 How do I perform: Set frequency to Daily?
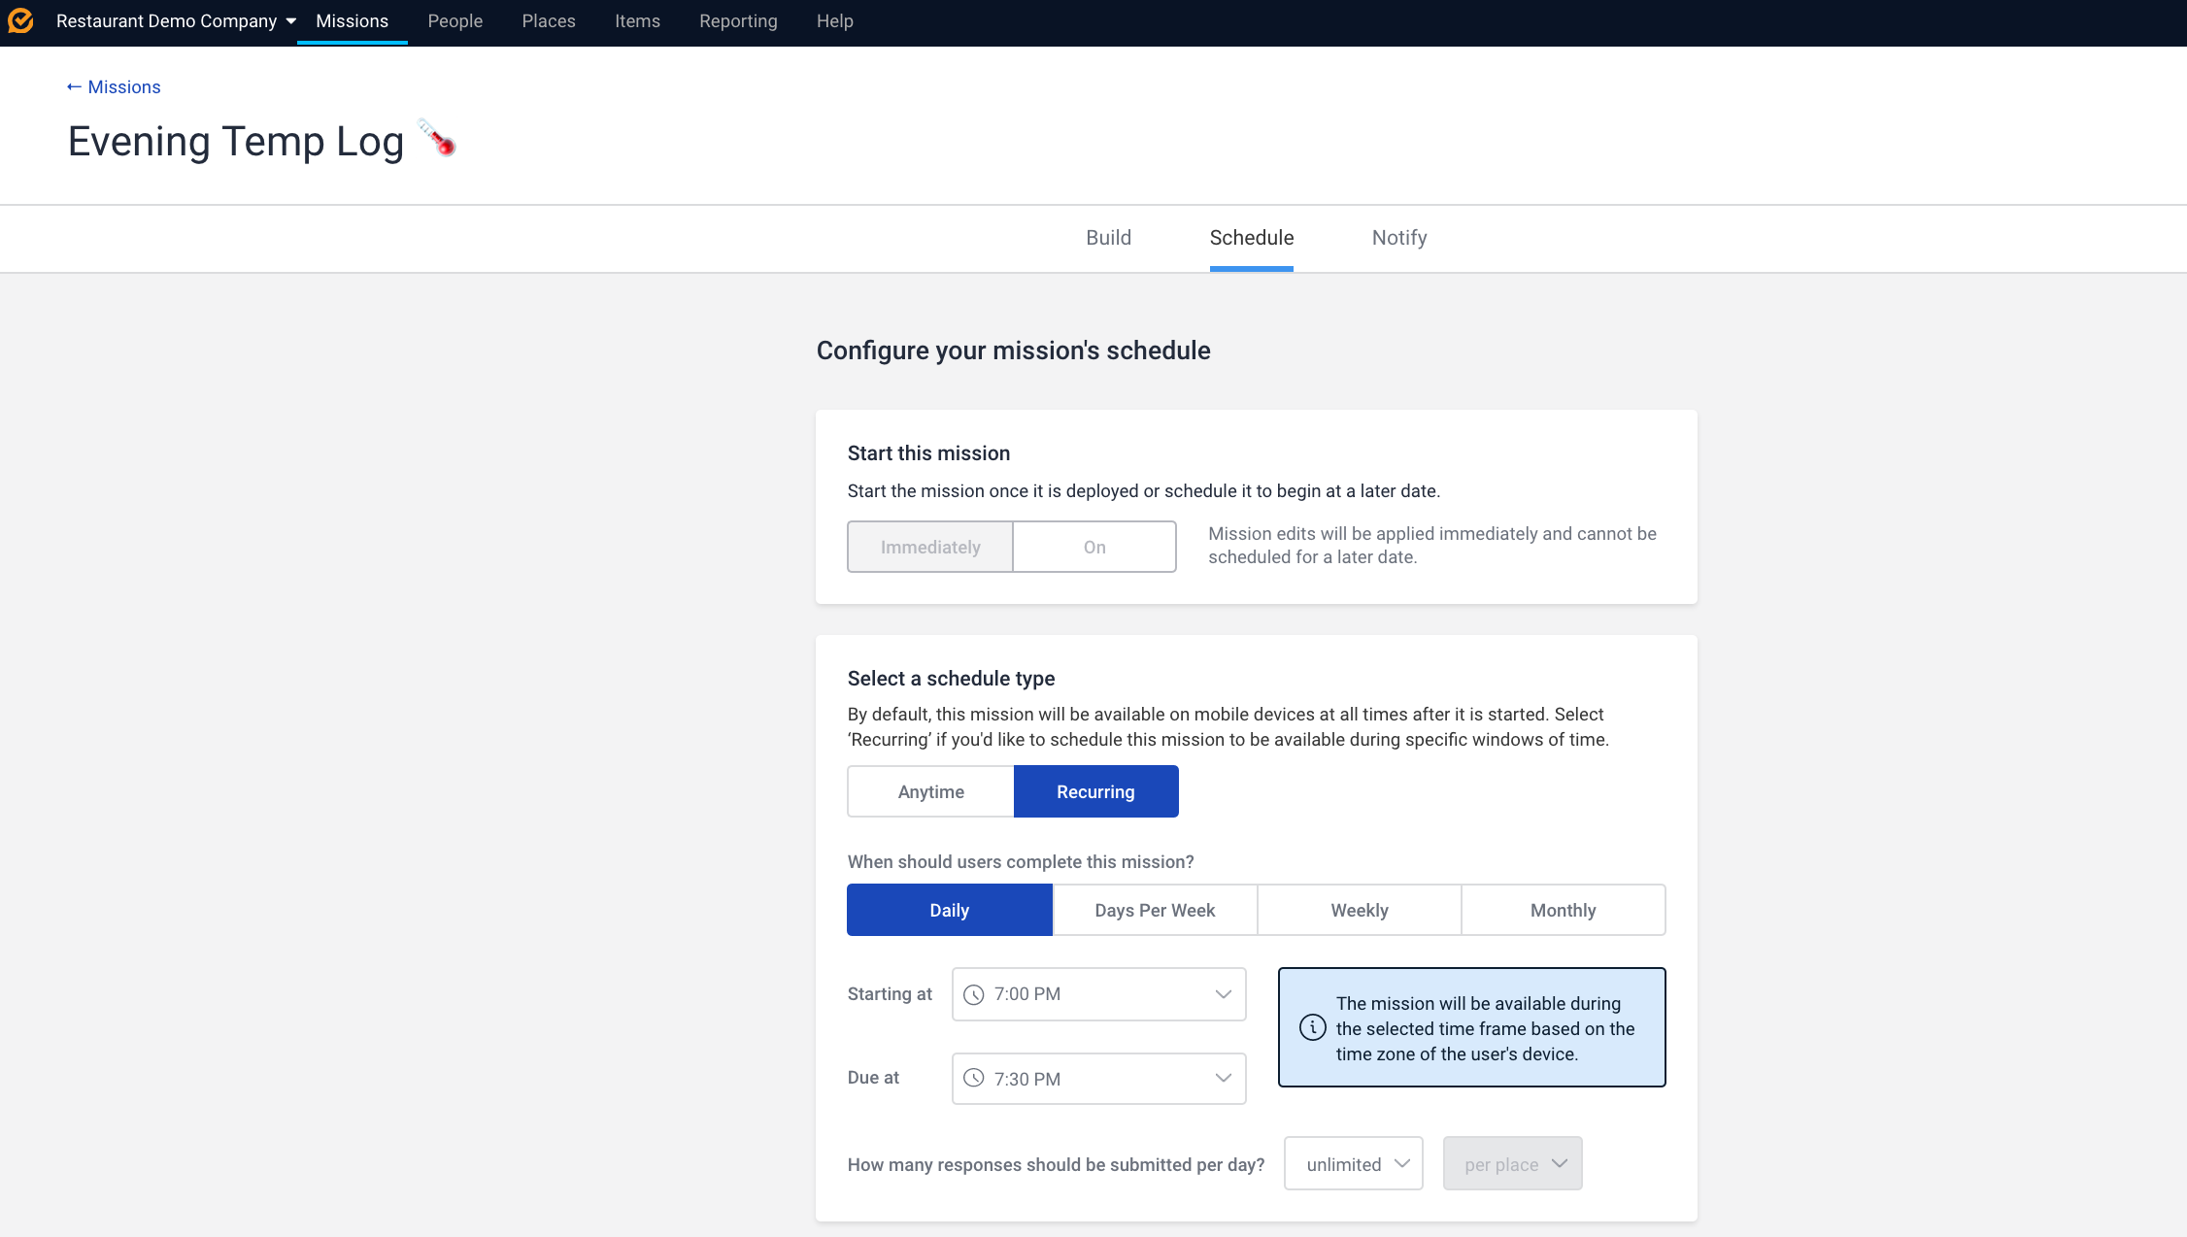pyautogui.click(x=949, y=910)
